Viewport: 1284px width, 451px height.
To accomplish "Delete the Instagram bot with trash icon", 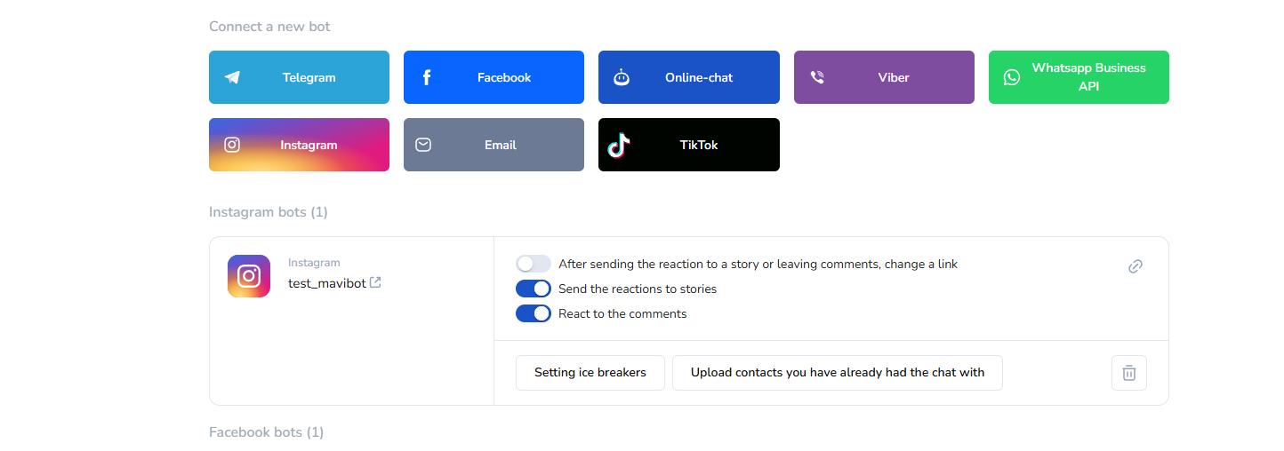I will click(1129, 373).
